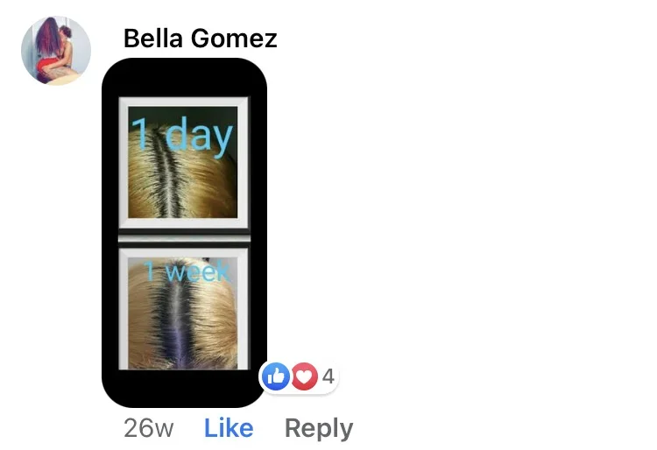Image resolution: width=657 pixels, height=450 pixels.
Task: Select the framed 1 day hair photo
Action: (x=184, y=163)
